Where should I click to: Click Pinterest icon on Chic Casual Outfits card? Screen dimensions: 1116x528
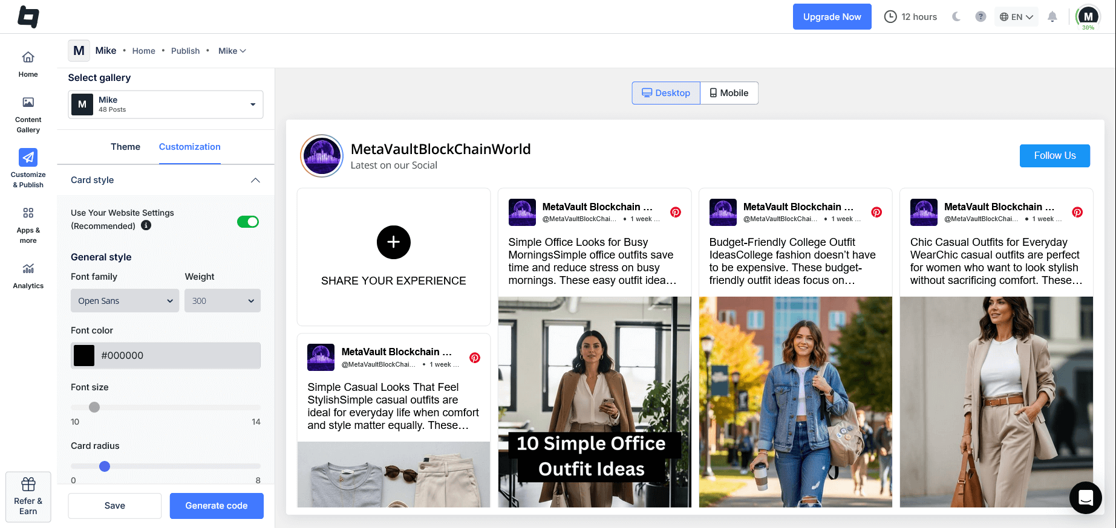(1077, 212)
